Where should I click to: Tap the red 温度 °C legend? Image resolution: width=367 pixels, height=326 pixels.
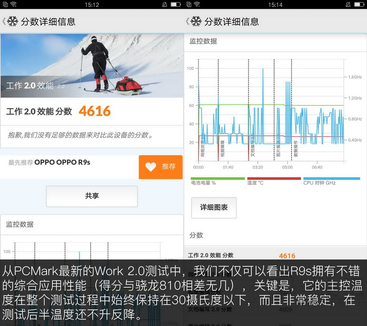click(x=274, y=181)
